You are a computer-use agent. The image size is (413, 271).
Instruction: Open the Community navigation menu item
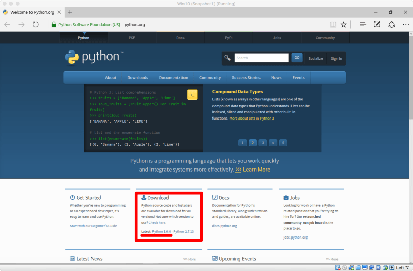pos(210,78)
